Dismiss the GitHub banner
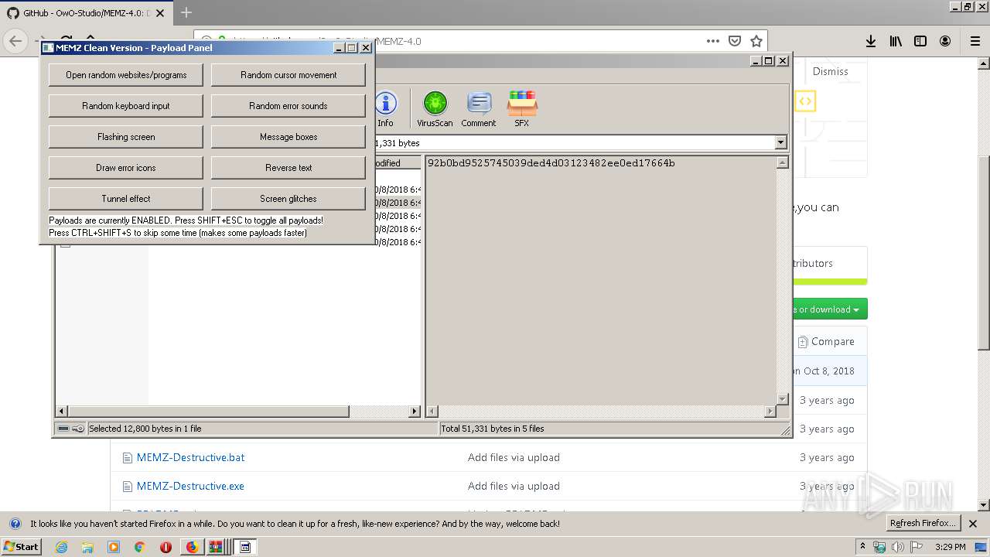 pos(831,71)
